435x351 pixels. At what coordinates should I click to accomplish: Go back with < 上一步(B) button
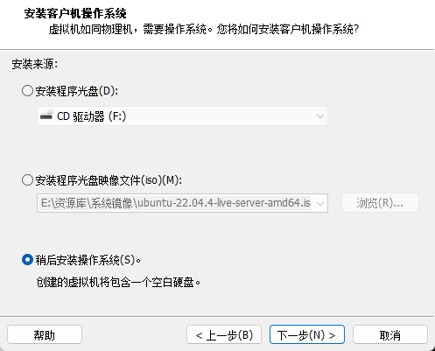point(224,334)
